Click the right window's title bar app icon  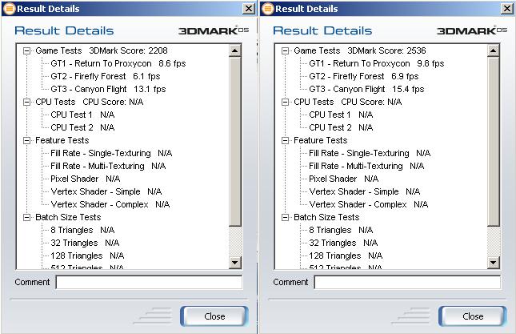[267, 9]
